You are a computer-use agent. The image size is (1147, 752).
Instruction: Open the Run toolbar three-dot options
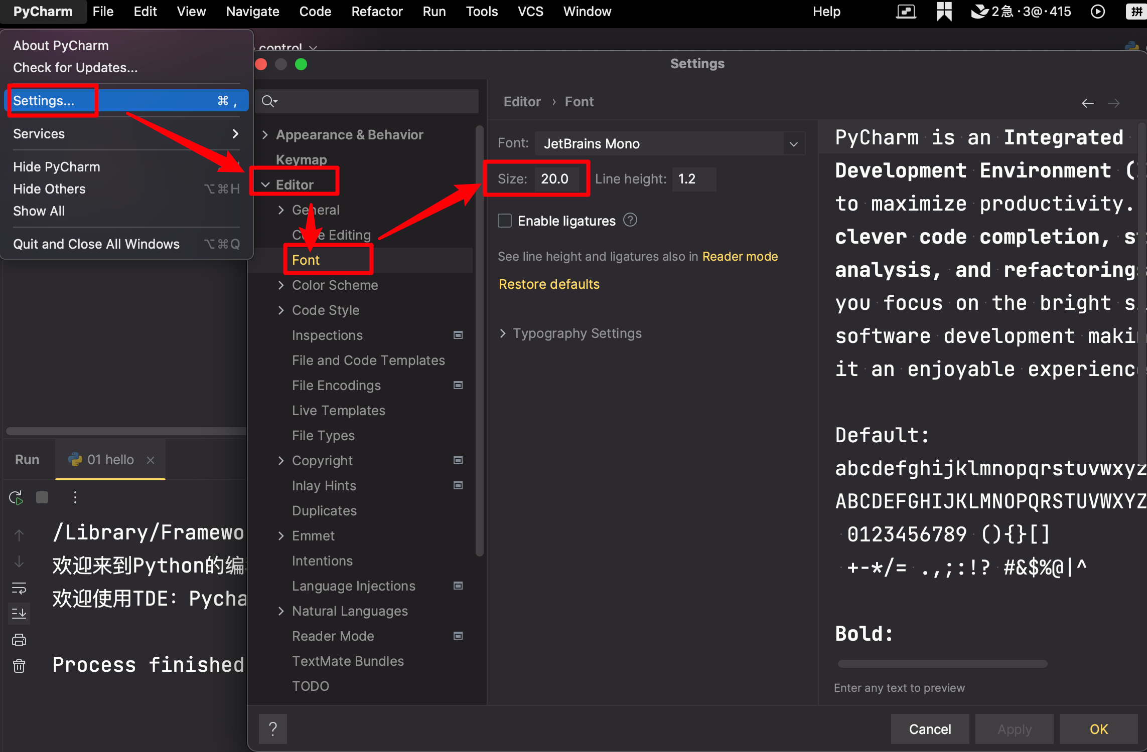pos(75,498)
